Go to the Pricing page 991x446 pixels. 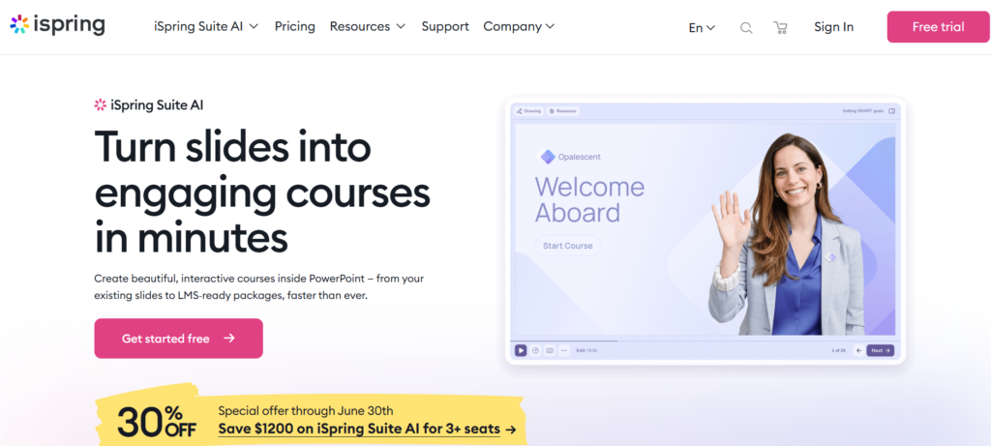pos(294,26)
